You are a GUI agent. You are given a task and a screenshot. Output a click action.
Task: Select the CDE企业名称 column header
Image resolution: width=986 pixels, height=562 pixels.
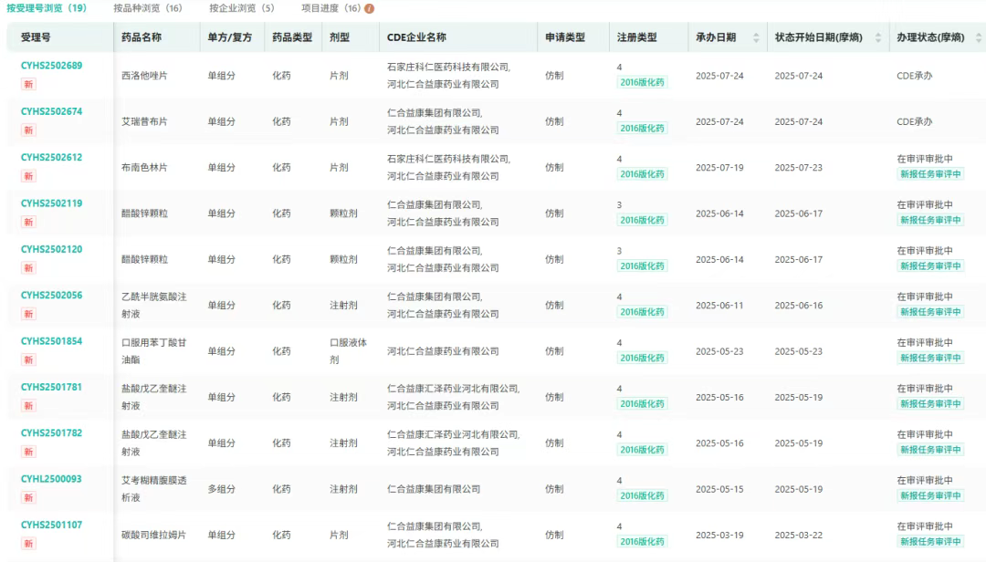(x=417, y=37)
